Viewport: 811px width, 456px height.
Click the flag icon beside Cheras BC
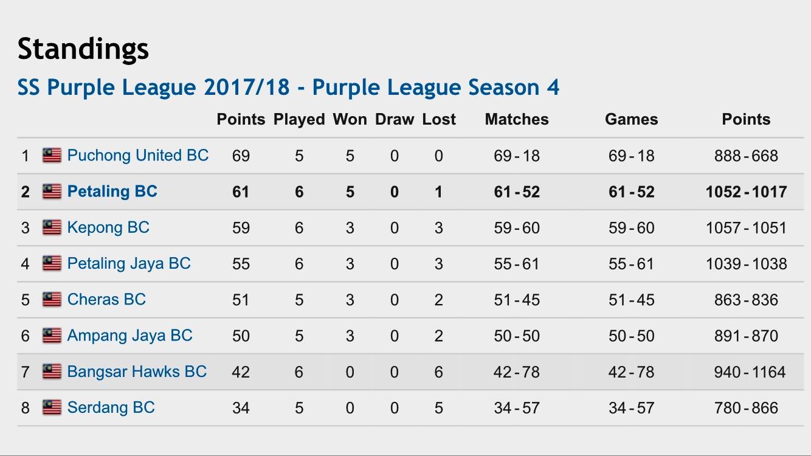[x=52, y=299]
